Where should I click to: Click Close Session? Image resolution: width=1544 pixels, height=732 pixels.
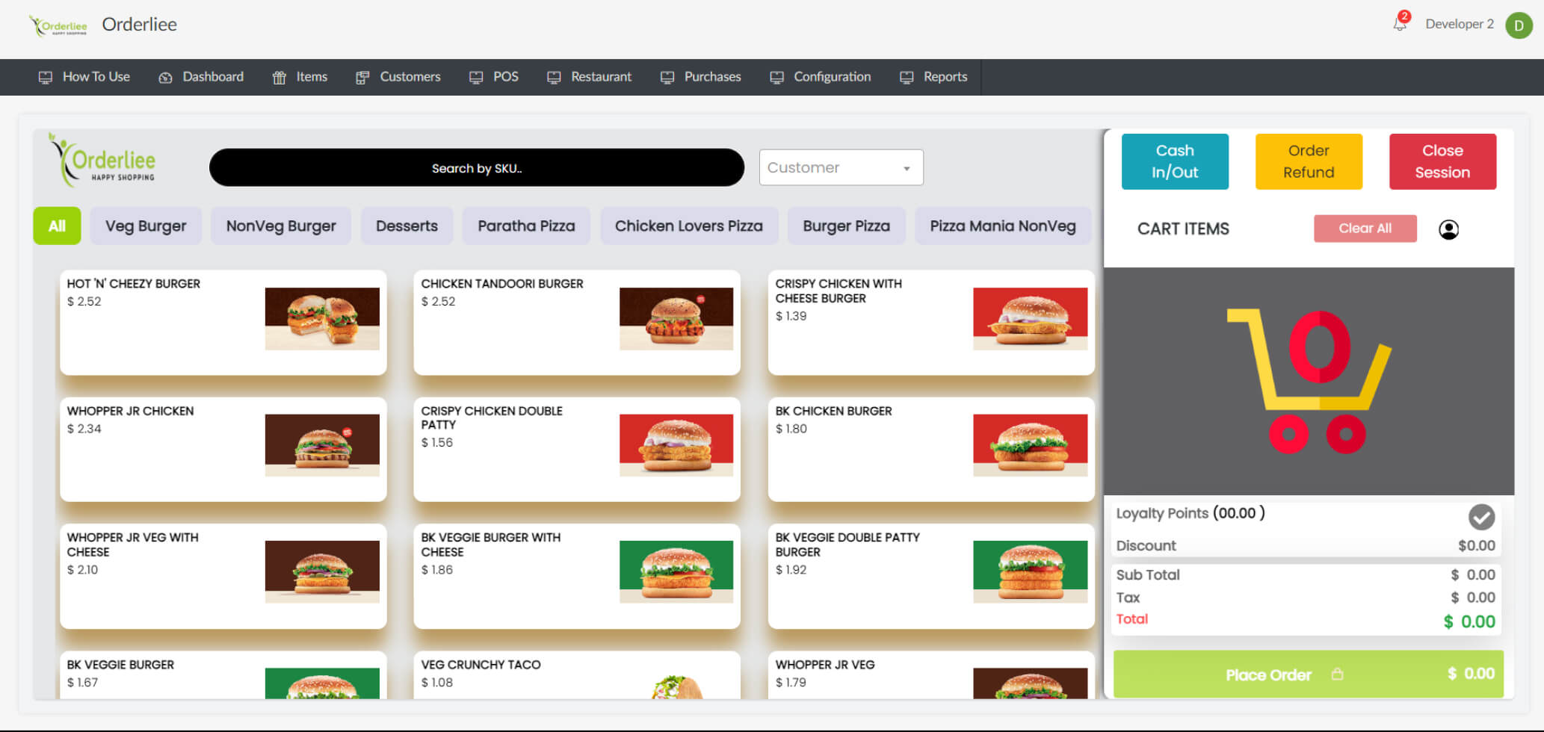1442,161
